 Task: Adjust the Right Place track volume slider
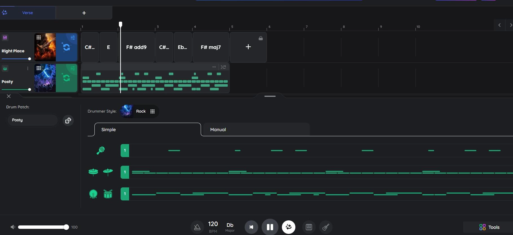pos(16,59)
